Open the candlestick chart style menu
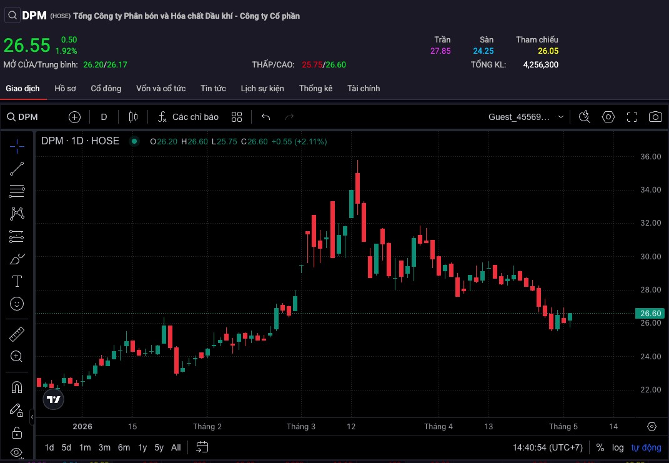Viewport: 669px width, 463px height. tap(133, 117)
